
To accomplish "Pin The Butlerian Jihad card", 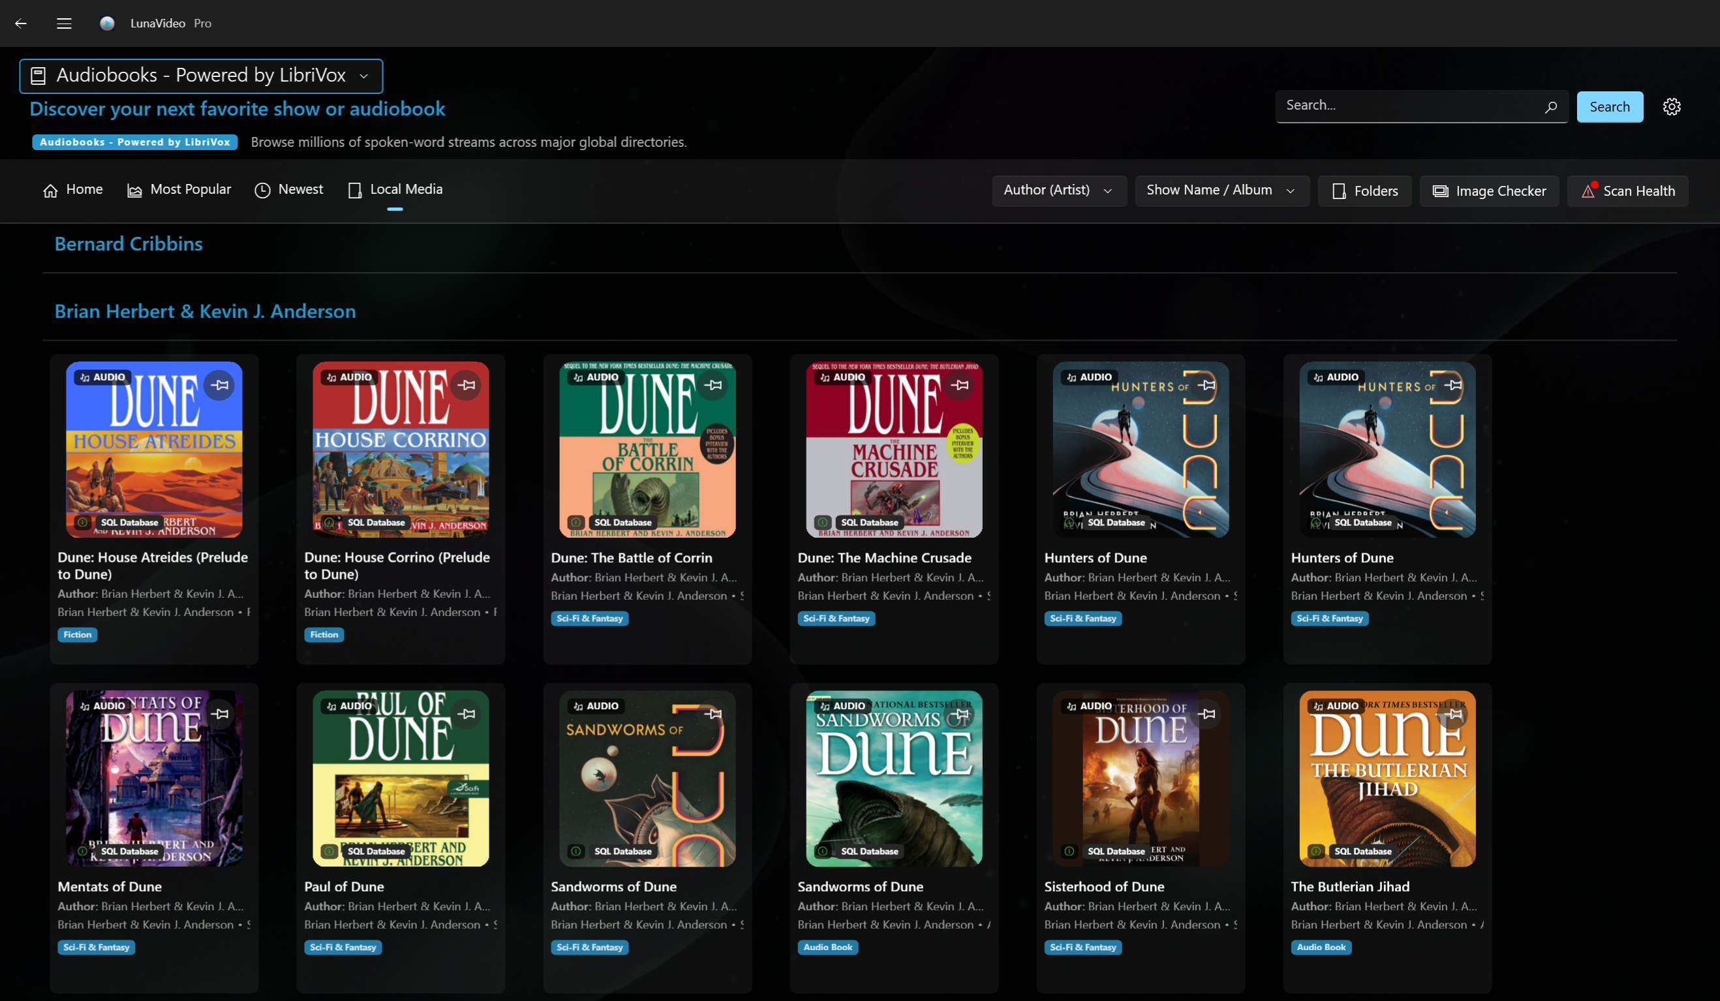I will point(1454,715).
